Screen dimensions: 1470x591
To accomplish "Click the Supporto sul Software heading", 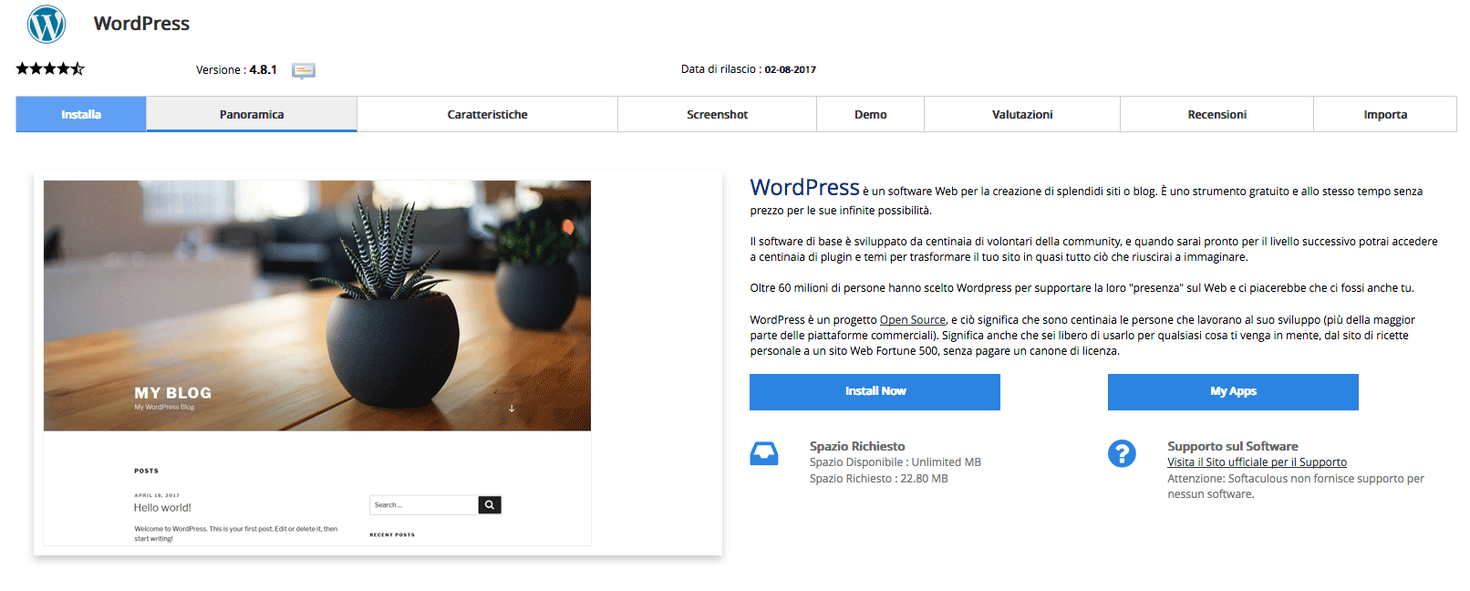I will (1232, 446).
